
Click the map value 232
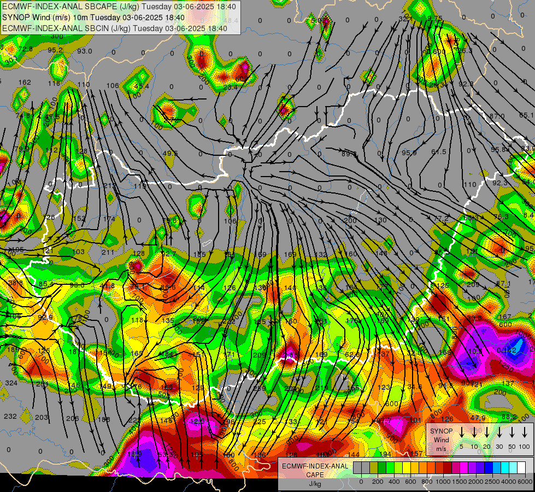(x=10, y=417)
